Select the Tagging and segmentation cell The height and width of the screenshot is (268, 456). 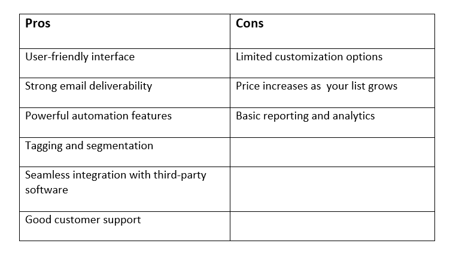tap(124, 152)
